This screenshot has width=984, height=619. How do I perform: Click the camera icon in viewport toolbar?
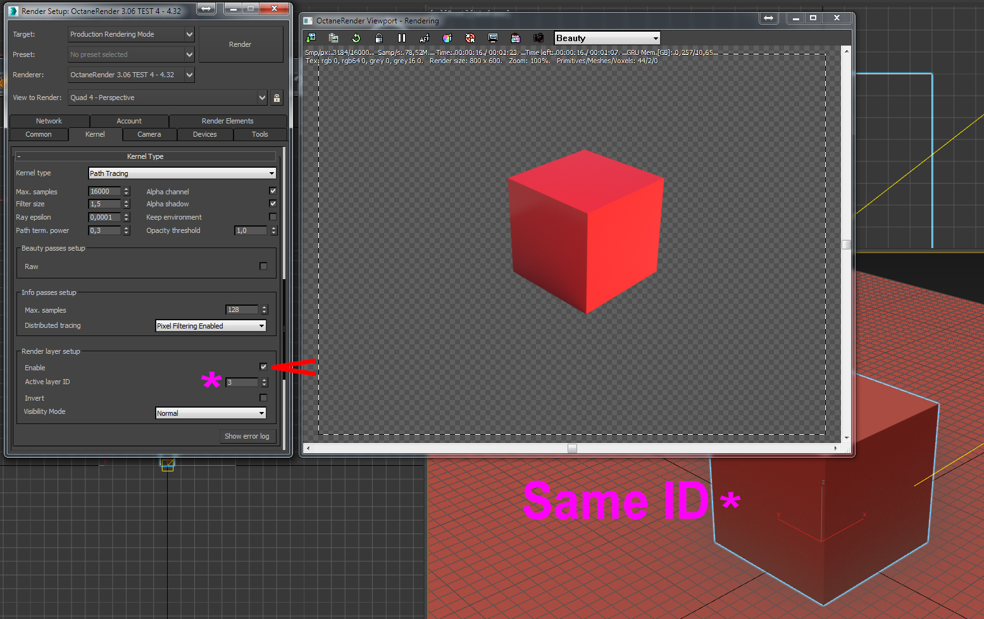pos(539,38)
